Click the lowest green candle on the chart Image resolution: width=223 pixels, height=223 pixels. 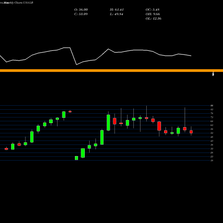tap(76, 158)
